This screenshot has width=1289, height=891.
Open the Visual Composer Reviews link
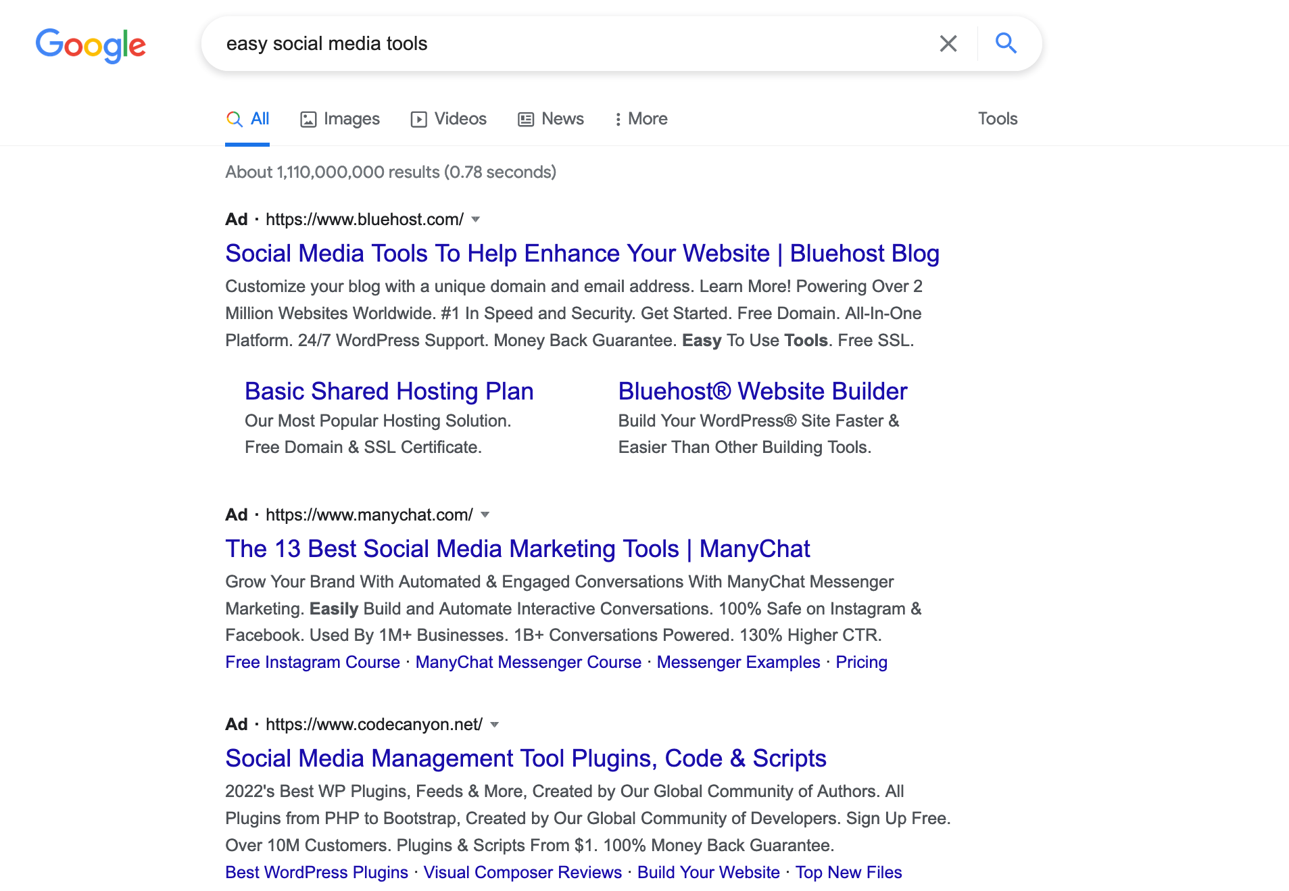coord(522,873)
